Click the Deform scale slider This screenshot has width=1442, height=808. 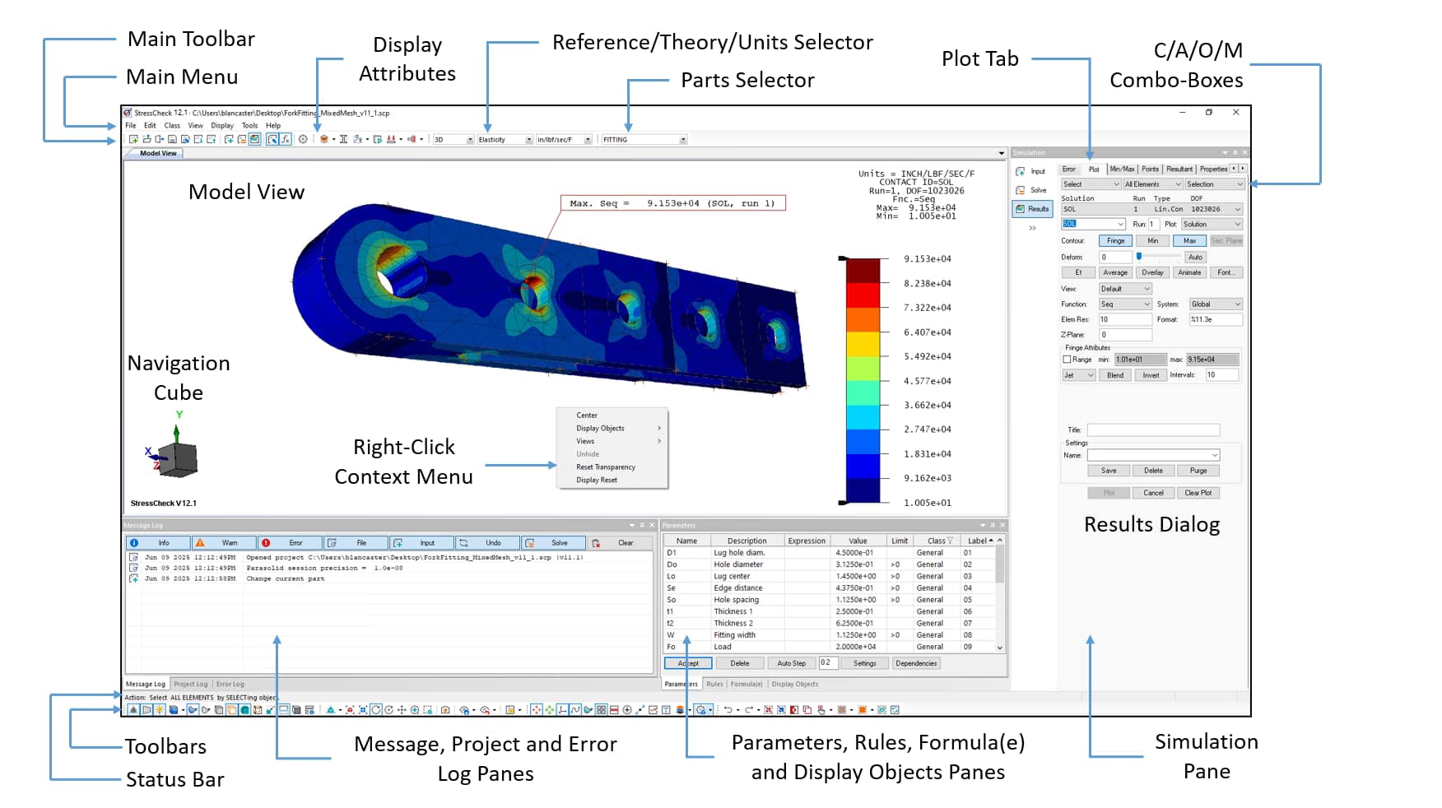1139,257
